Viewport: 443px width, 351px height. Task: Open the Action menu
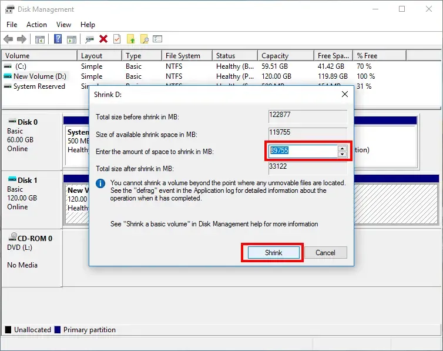coord(37,25)
